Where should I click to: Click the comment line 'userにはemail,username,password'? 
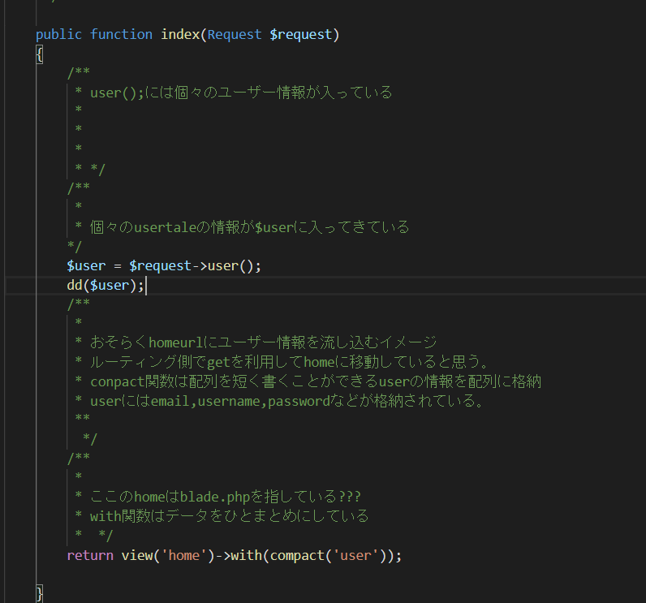coord(286,401)
